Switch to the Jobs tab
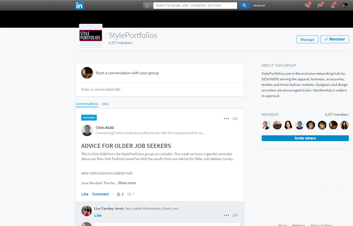 (105, 104)
